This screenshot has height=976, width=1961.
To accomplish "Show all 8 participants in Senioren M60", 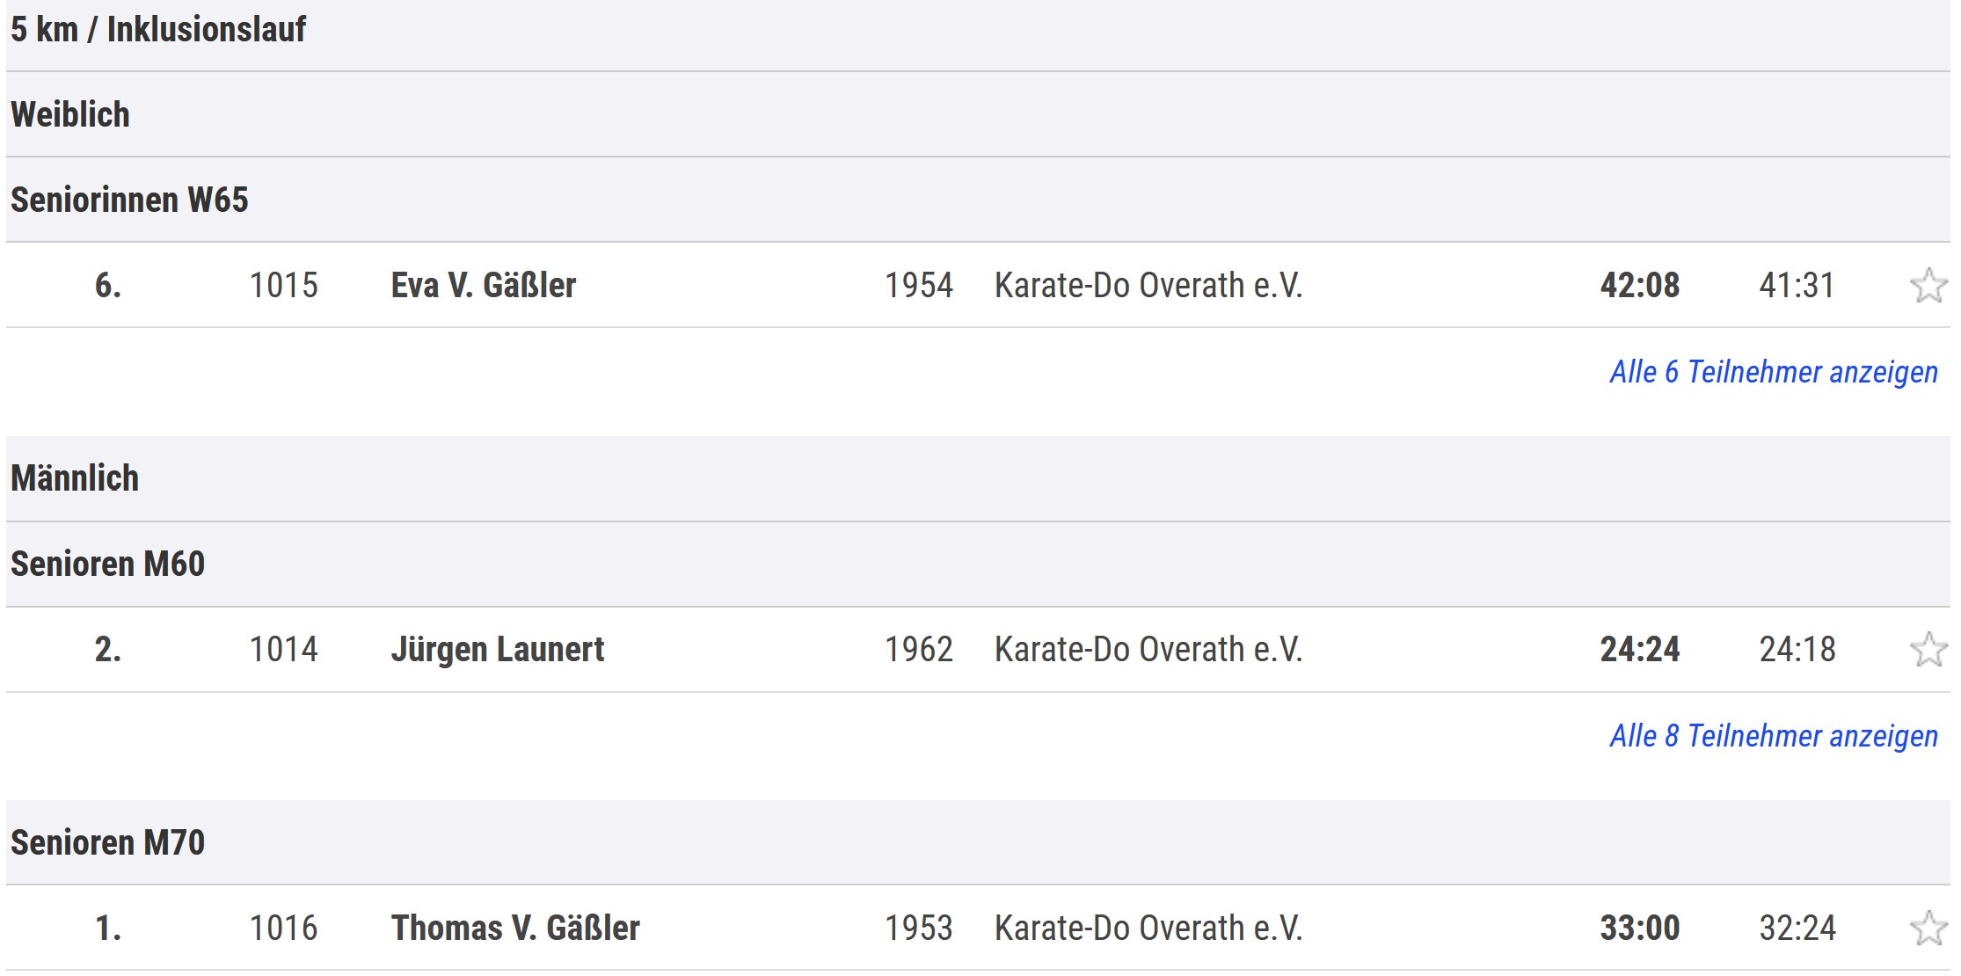I will [x=1773, y=736].
